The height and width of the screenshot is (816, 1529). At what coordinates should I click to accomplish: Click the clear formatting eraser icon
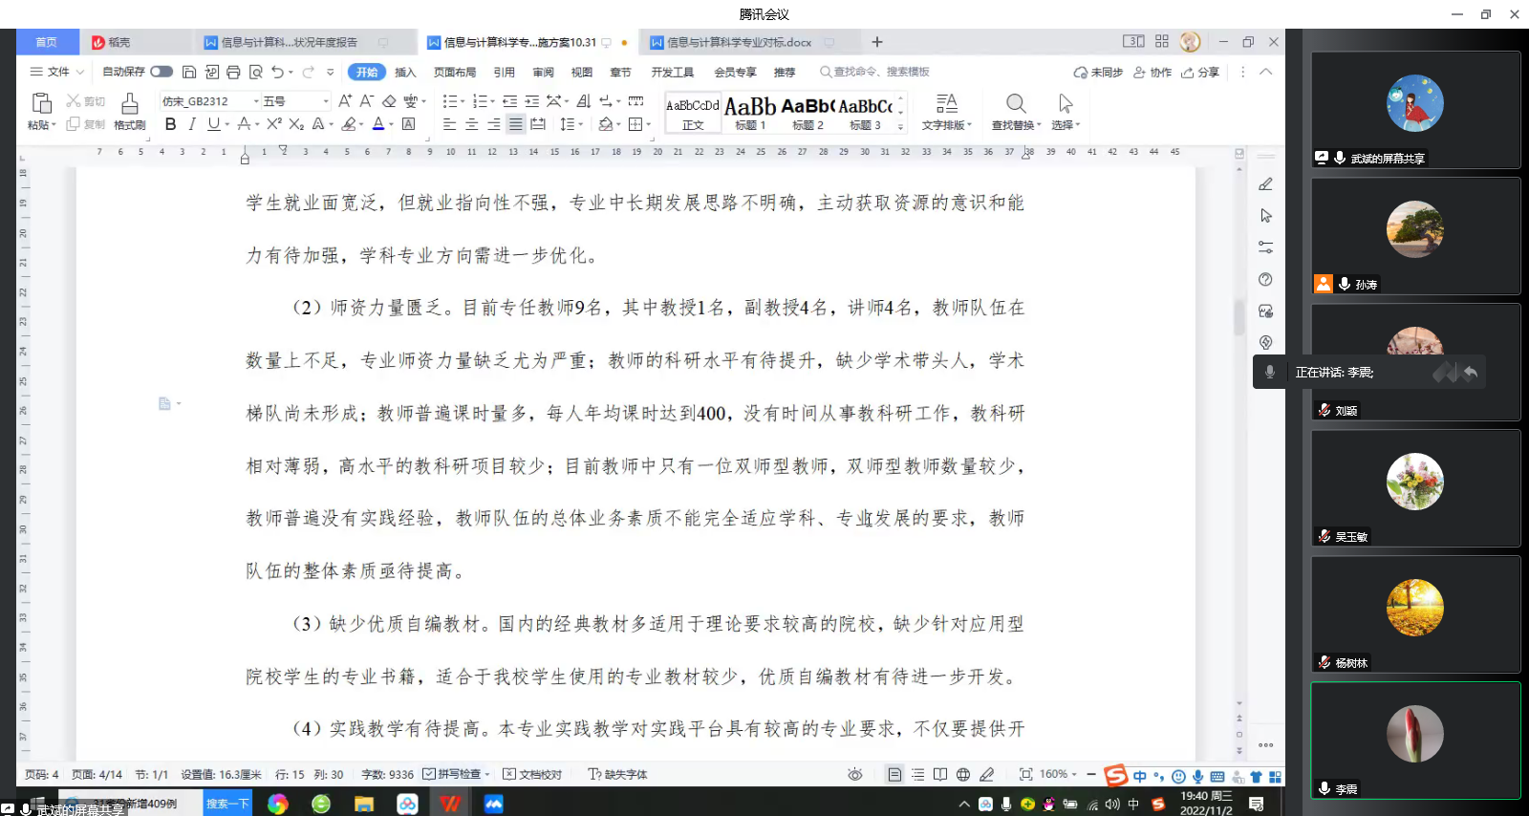pos(389,101)
